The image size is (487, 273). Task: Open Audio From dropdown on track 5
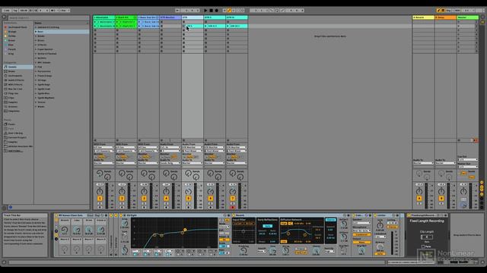point(193,147)
